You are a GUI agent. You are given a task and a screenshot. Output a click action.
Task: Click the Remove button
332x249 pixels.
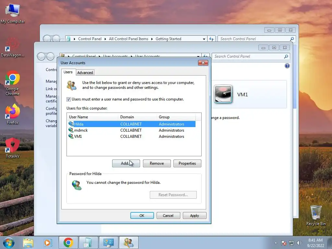click(x=157, y=163)
